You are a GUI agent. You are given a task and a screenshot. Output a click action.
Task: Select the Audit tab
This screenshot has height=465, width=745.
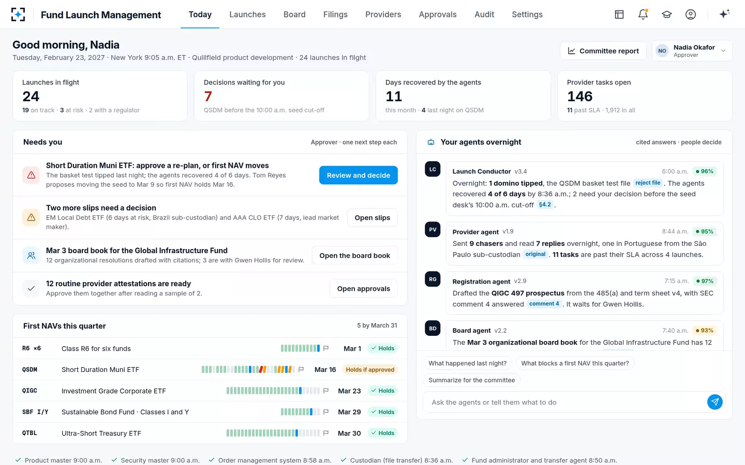484,14
